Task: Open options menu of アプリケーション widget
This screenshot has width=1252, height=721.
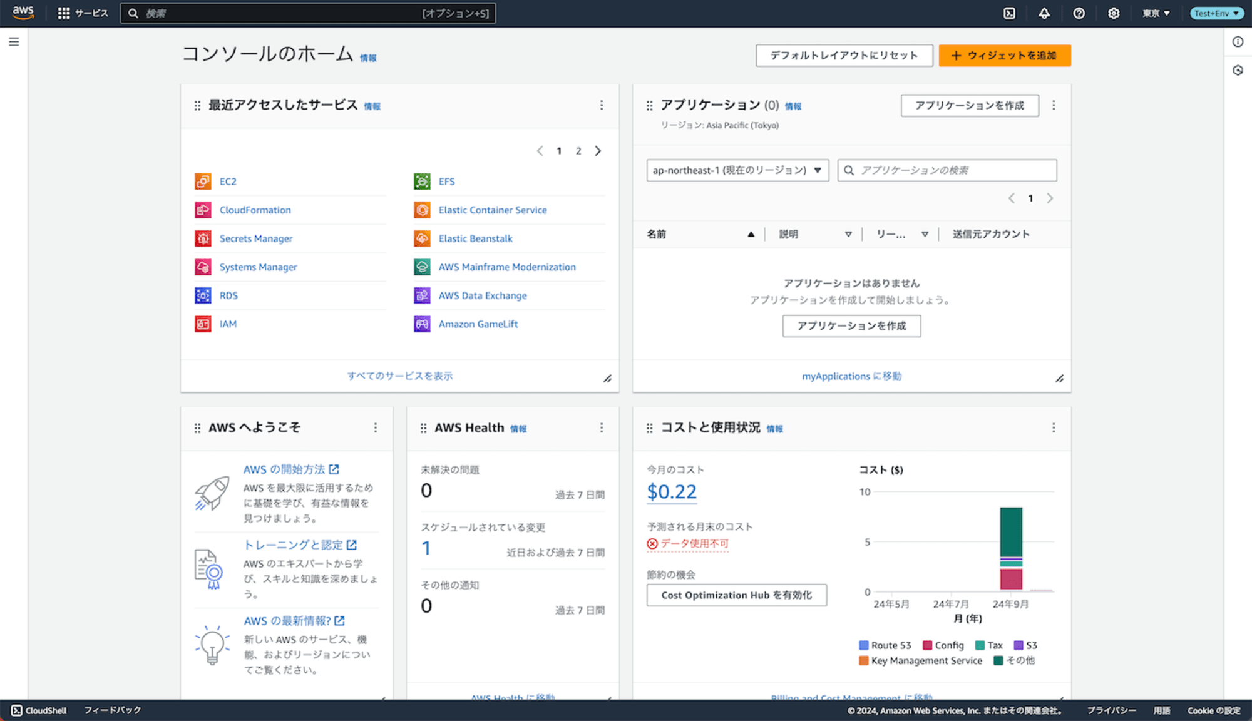Action: [x=1054, y=105]
